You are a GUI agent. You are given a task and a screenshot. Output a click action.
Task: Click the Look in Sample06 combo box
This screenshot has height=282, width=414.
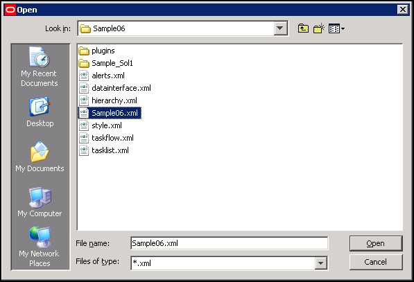click(x=182, y=28)
